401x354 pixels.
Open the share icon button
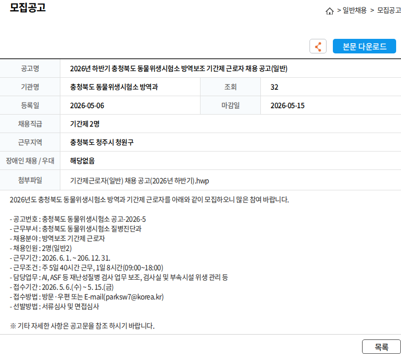[x=318, y=46]
